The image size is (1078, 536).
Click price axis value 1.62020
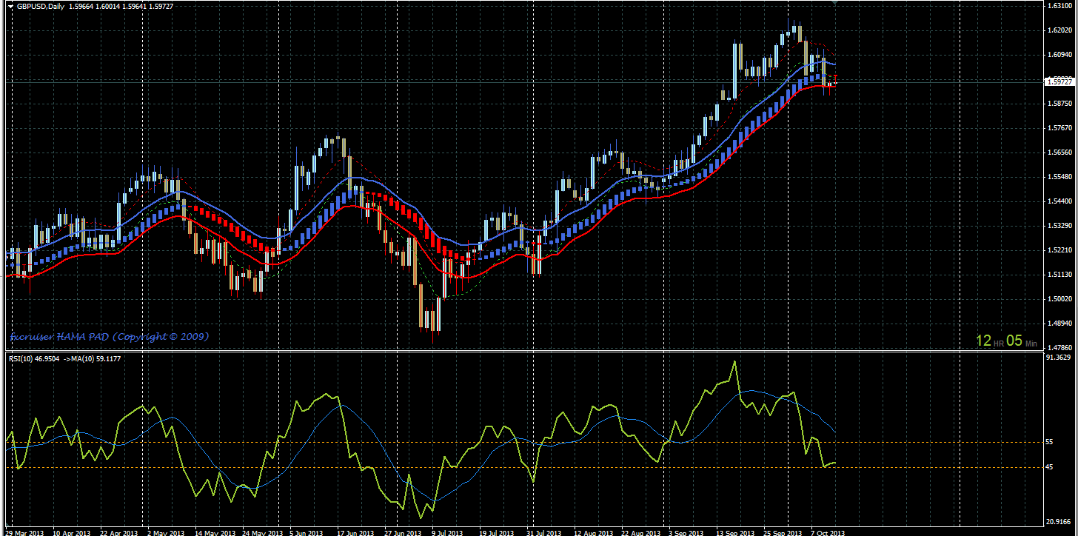click(1060, 30)
